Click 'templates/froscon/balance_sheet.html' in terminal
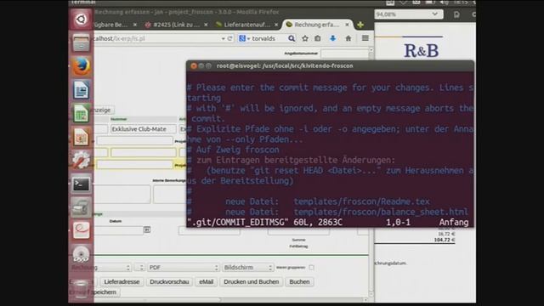The image size is (544, 306). [381, 212]
